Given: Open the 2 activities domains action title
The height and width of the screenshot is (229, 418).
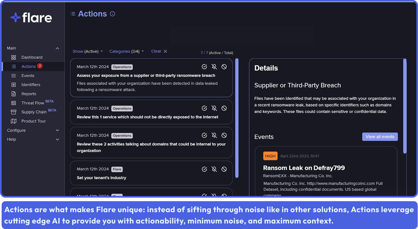Looking at the screenshot, I should click(x=151, y=147).
